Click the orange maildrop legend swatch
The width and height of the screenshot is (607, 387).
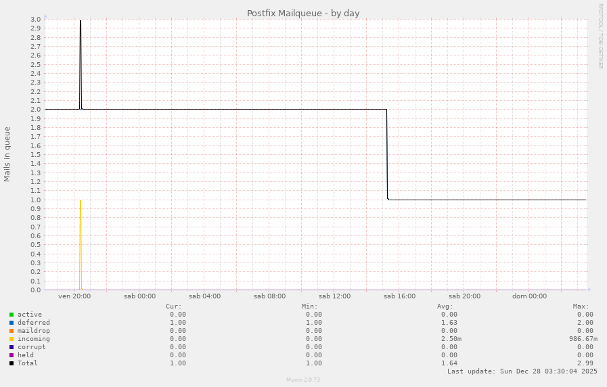pyautogui.click(x=12, y=331)
